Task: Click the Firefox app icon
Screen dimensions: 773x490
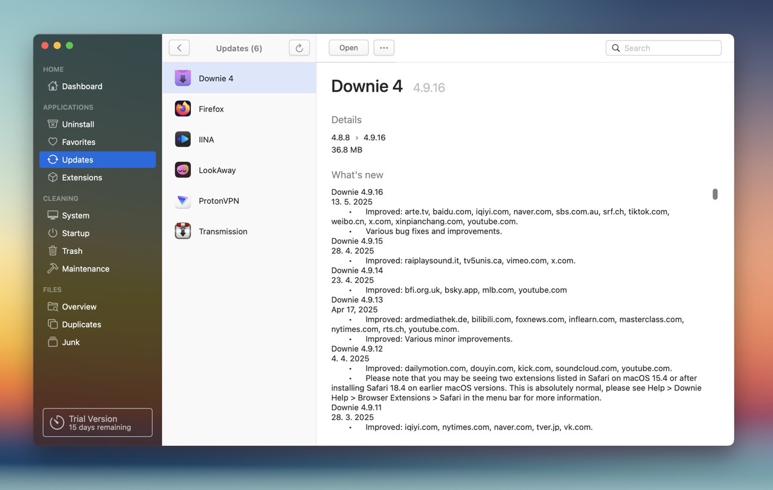Action: pyautogui.click(x=183, y=109)
